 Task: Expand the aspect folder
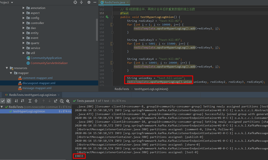tap(24, 13)
